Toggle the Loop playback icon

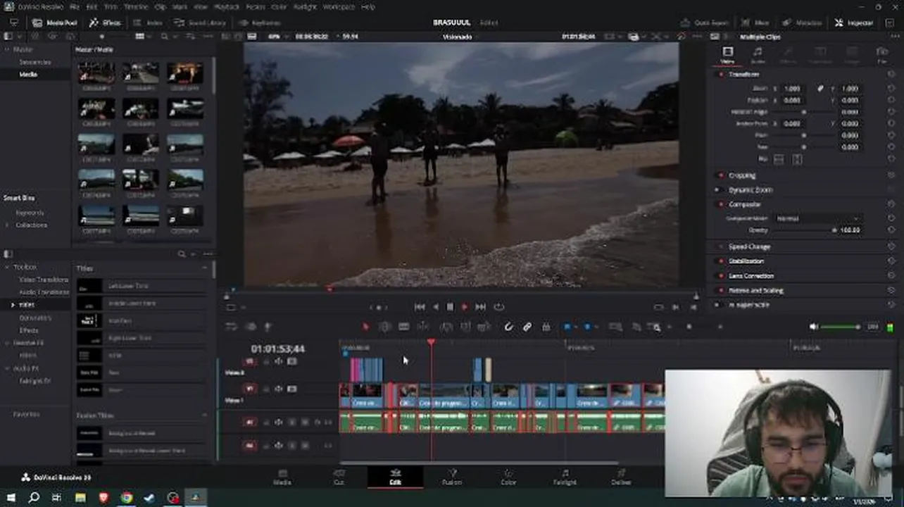[x=499, y=307]
